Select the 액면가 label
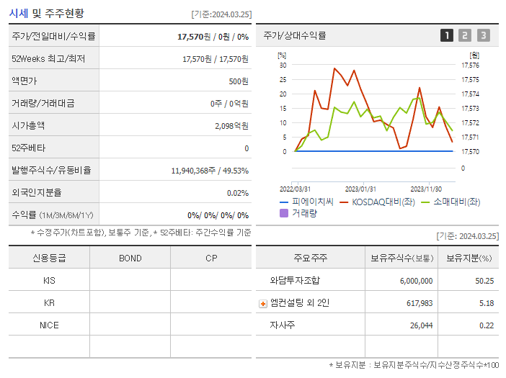Screen dimensions: 506x378 pyautogui.click(x=25, y=81)
